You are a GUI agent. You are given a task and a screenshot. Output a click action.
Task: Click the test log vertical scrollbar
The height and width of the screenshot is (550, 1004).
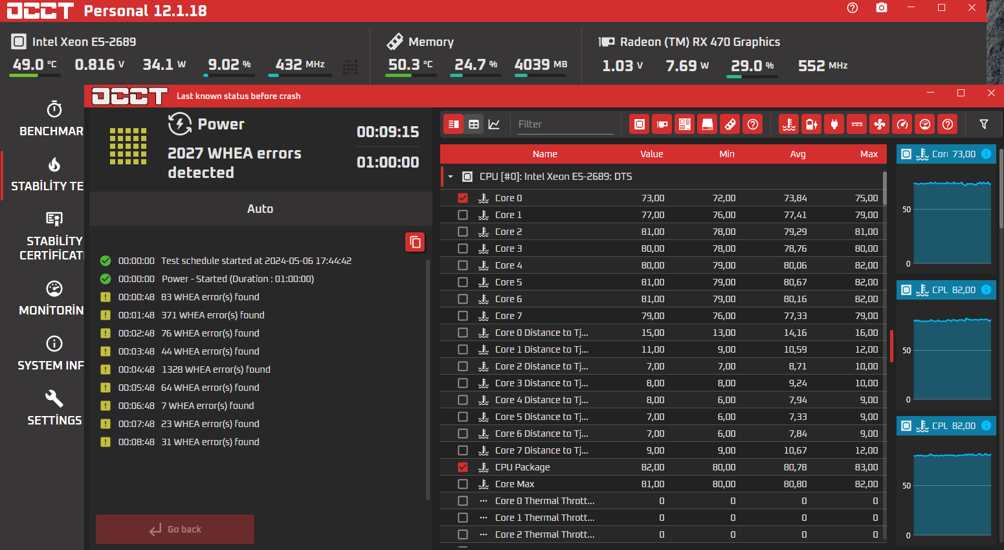pos(428,379)
